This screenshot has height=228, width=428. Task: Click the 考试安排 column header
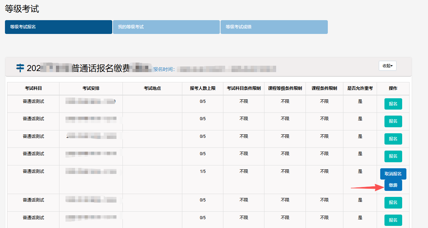tap(91, 88)
